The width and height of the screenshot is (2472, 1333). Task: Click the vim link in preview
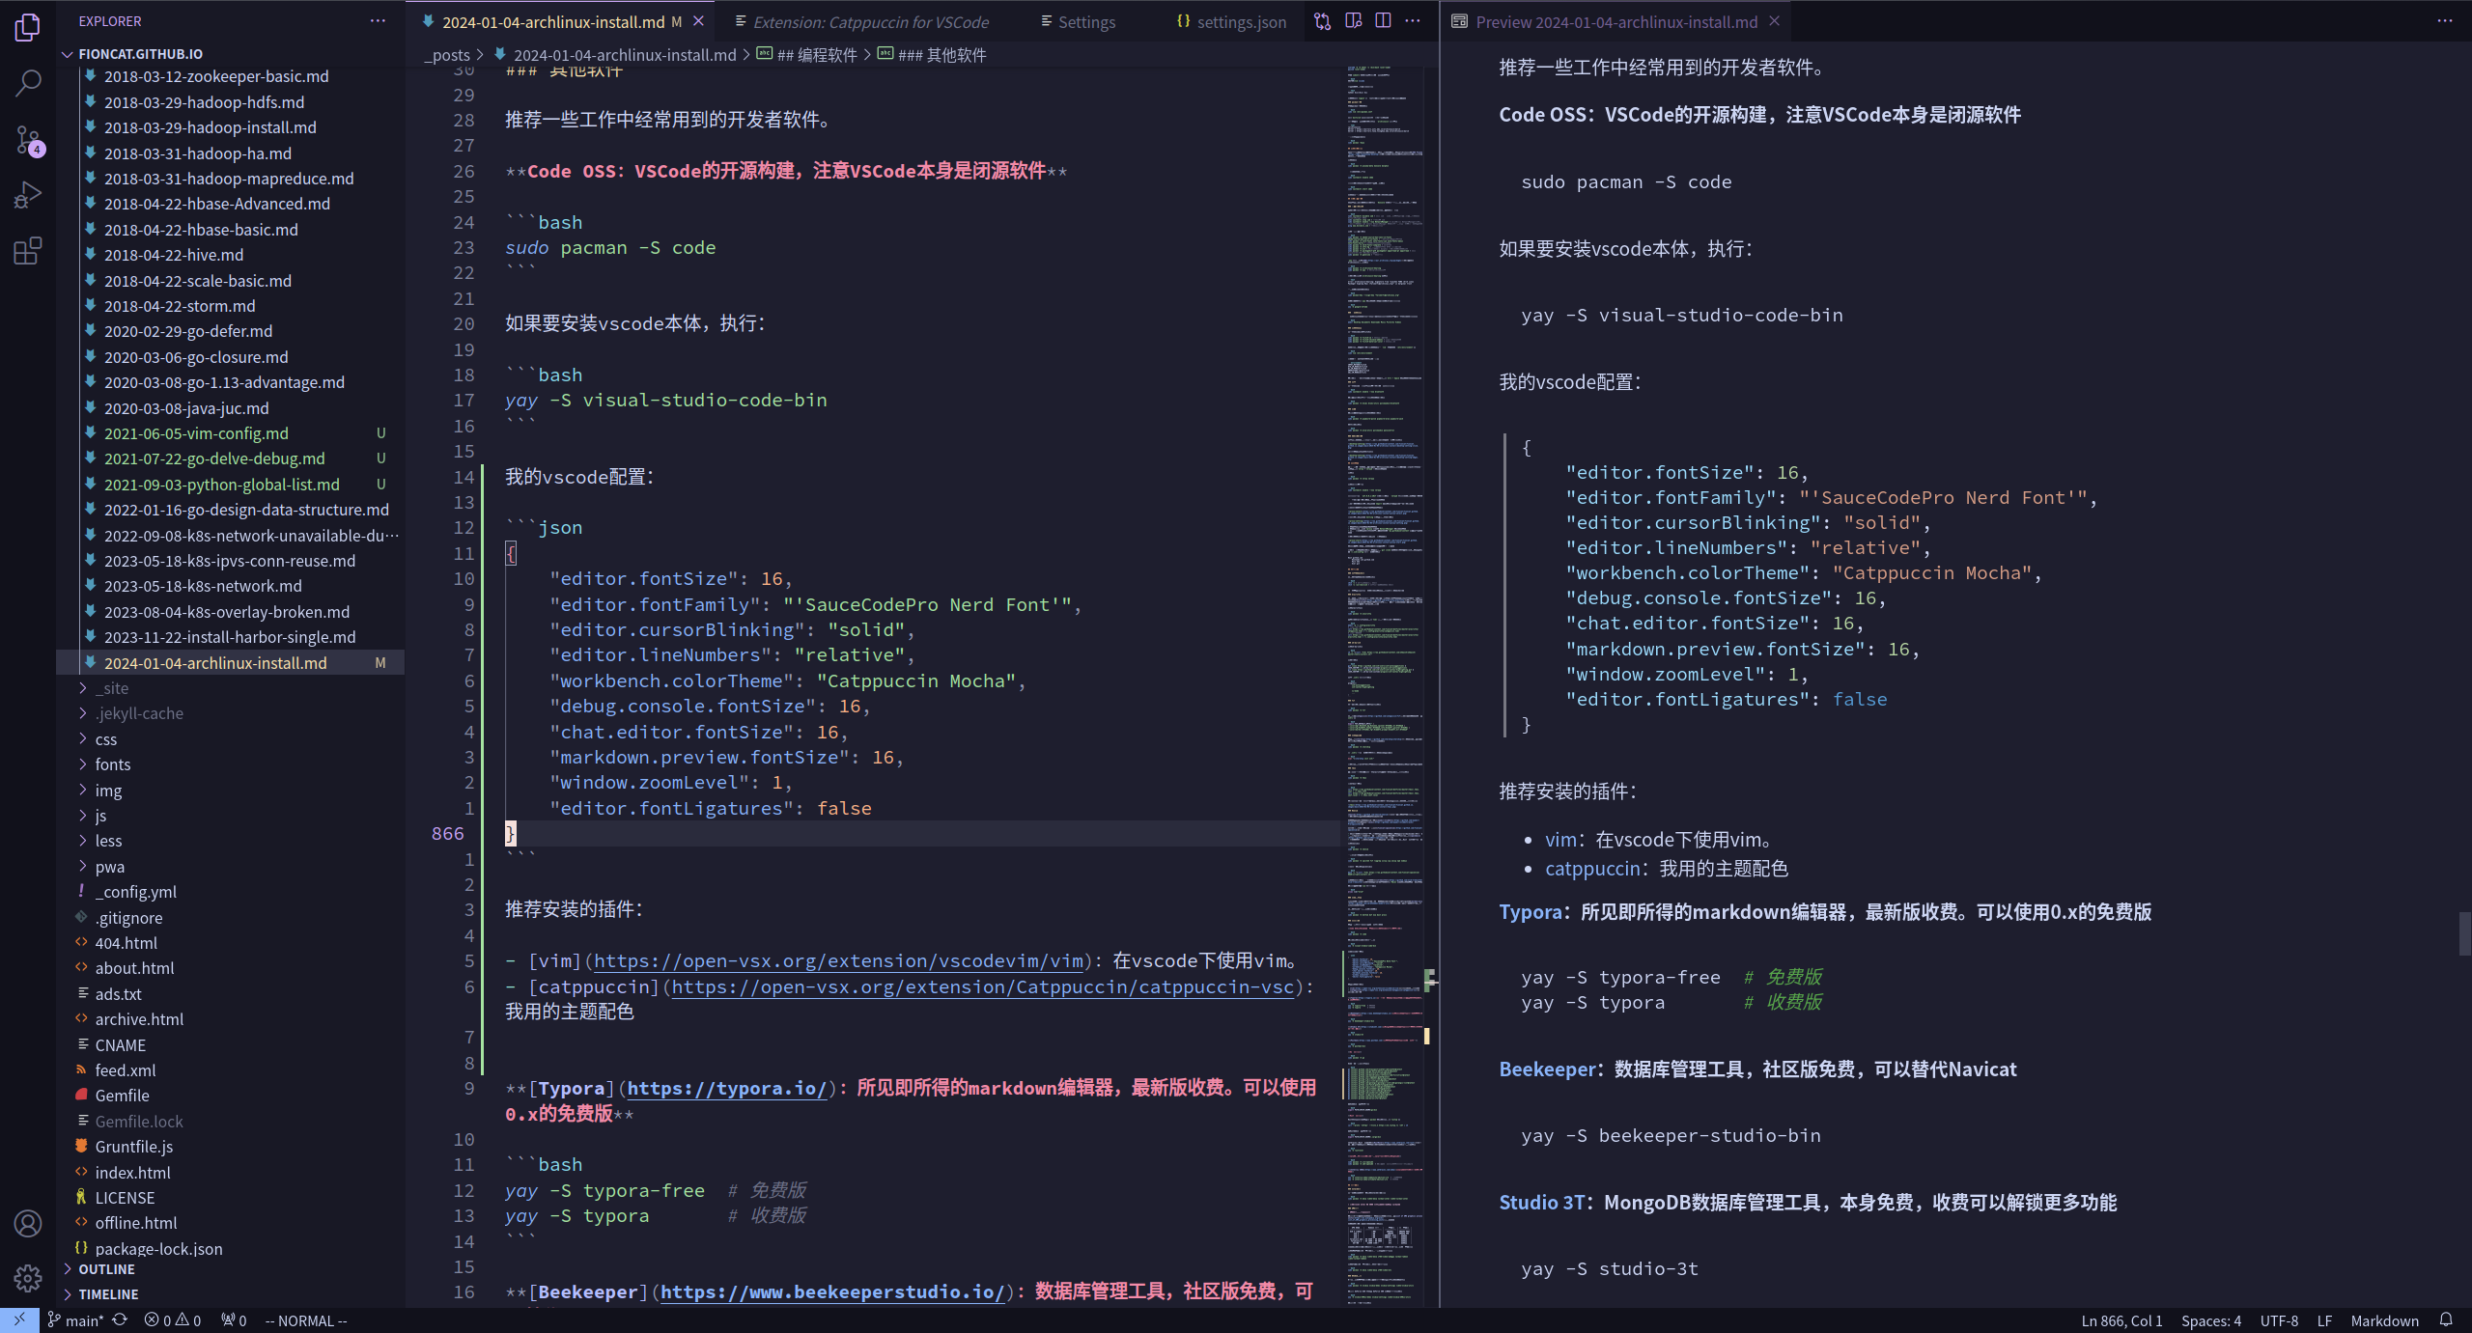click(x=1560, y=840)
